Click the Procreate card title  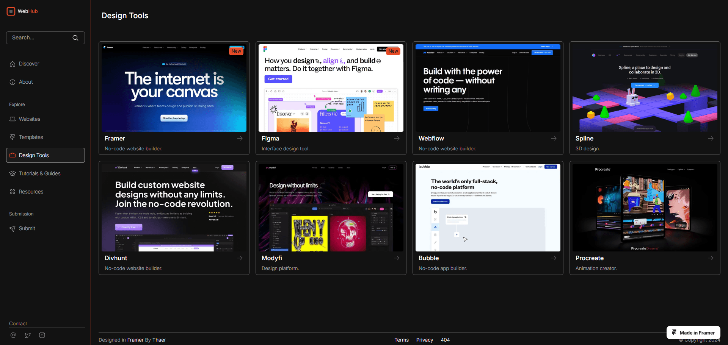pyautogui.click(x=590, y=258)
